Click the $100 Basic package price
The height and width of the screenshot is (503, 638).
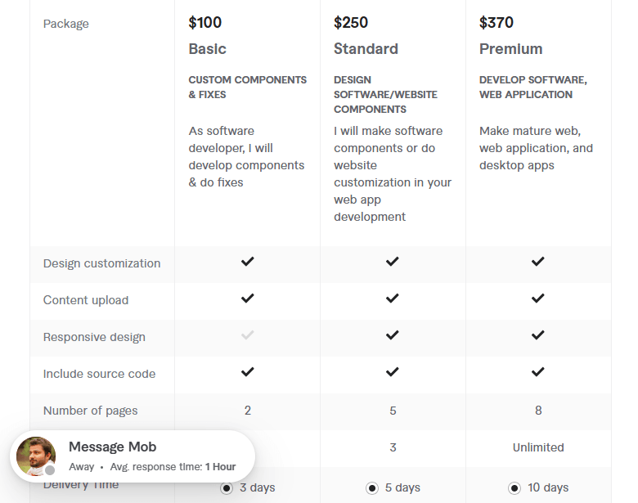click(204, 22)
